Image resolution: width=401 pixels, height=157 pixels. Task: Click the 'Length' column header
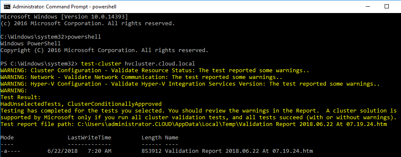(152, 138)
